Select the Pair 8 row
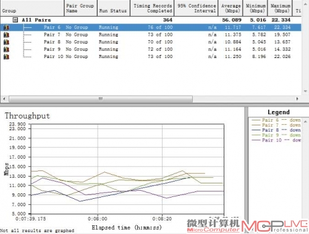This screenshot has height=234, width=309. pyautogui.click(x=151, y=42)
